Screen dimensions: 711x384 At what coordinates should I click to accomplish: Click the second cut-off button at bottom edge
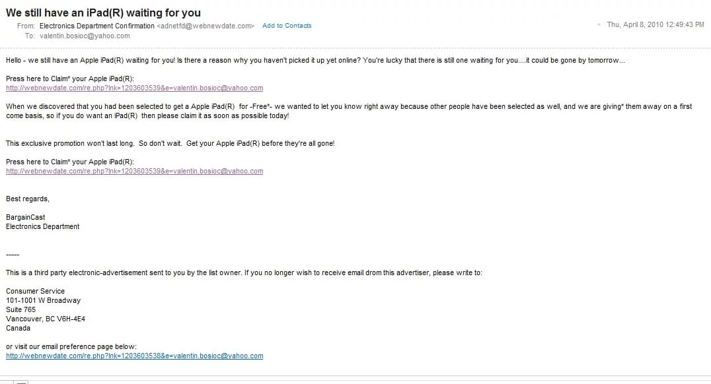pyautogui.click(x=21, y=382)
